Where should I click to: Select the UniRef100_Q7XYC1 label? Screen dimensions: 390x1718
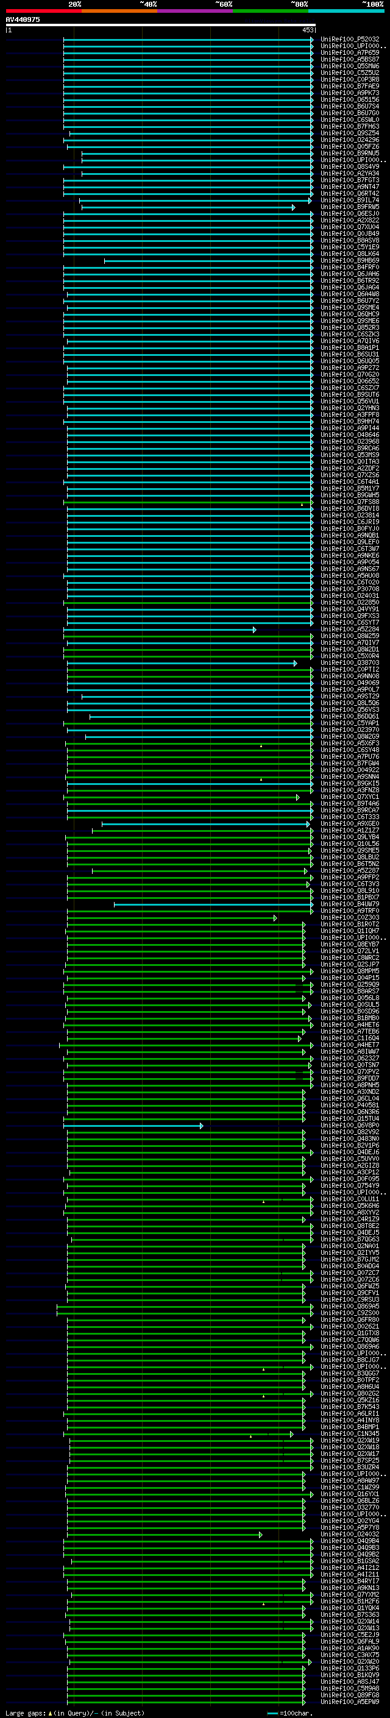pos(350,797)
